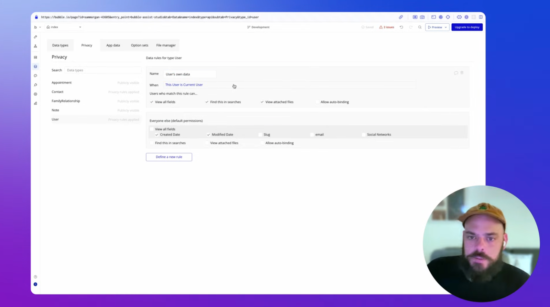550x307 pixels.
Task: Click the Settings gear icon in left sidebar
Action: tap(35, 94)
